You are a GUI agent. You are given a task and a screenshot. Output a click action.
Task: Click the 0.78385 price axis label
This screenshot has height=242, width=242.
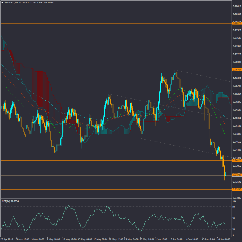pos(237,14)
